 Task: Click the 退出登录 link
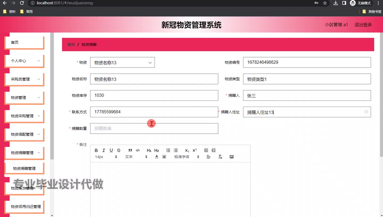point(363,25)
